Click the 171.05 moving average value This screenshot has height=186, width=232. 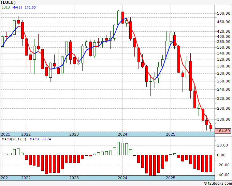tap(30, 7)
